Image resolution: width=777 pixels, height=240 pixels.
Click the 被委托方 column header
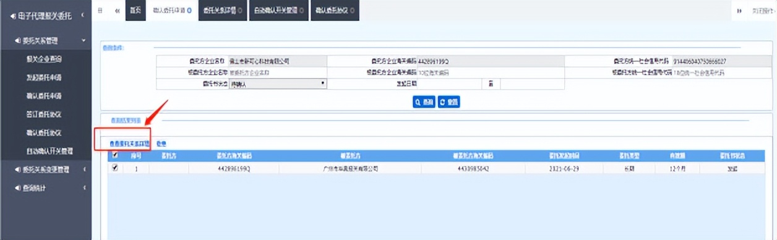pyautogui.click(x=350, y=156)
